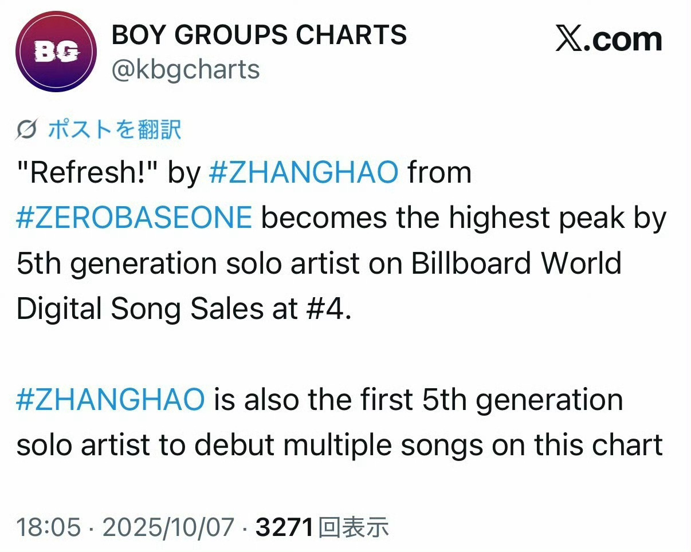
Task: Click the 回表示 views label
Action: [x=354, y=527]
